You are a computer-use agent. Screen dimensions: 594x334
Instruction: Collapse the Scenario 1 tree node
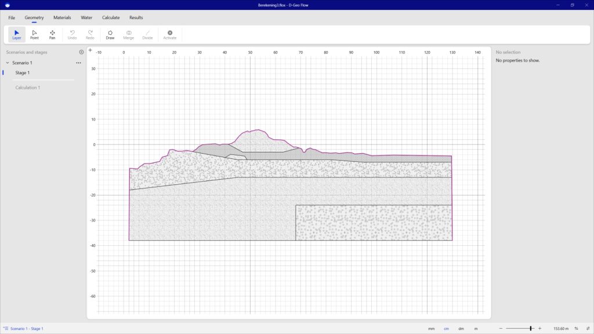click(8, 63)
